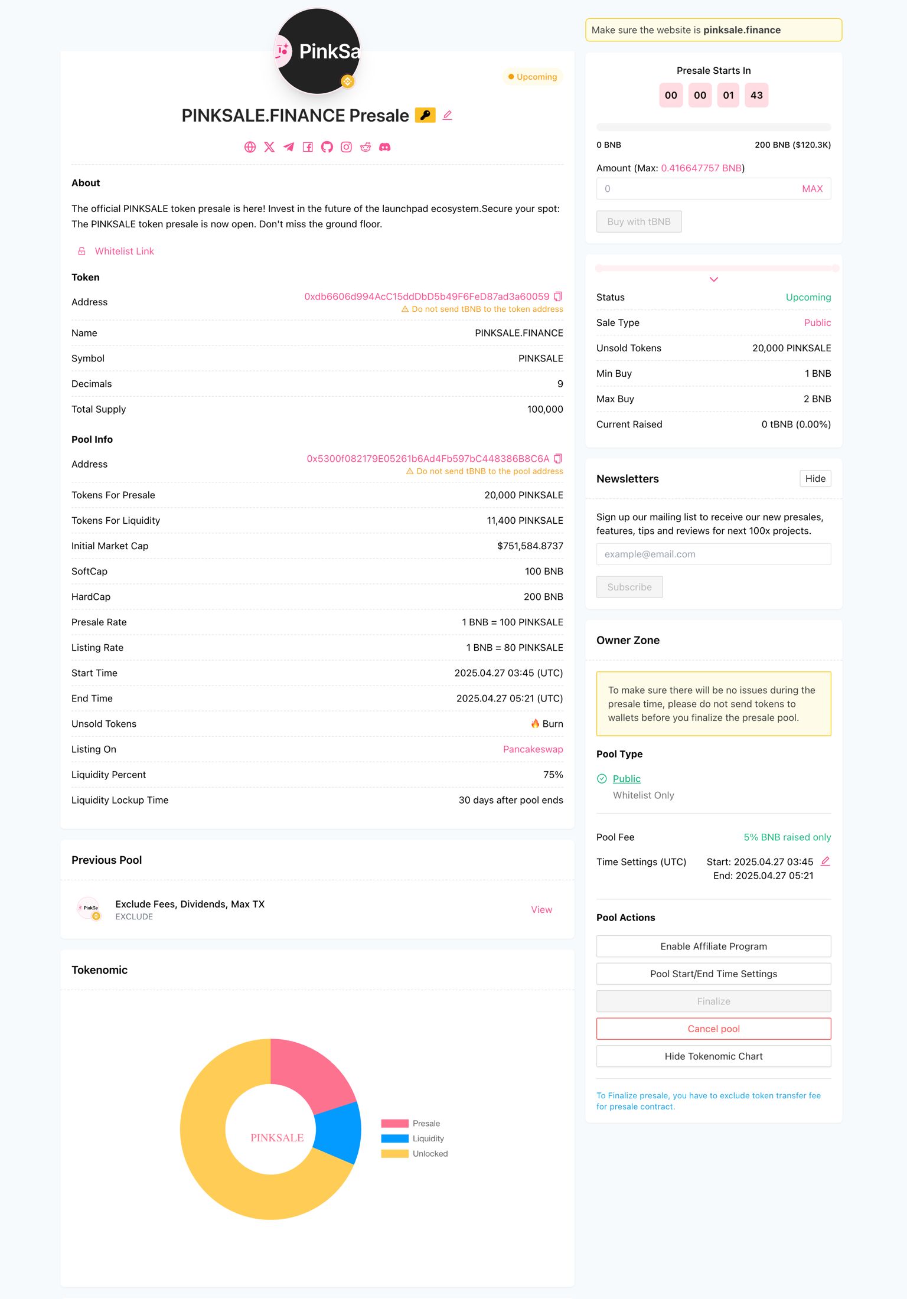Click the green Upcoming value in the Status row

pos(808,298)
